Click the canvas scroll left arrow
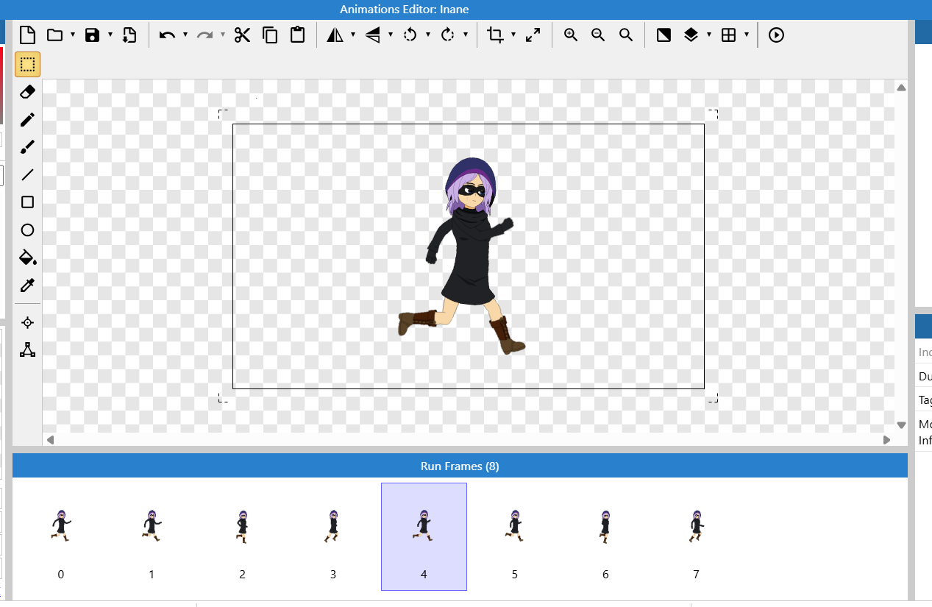932x607 pixels. [50, 439]
